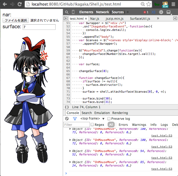Click code text "surface.bind(30);"
178x176 pixels.
(97, 98)
